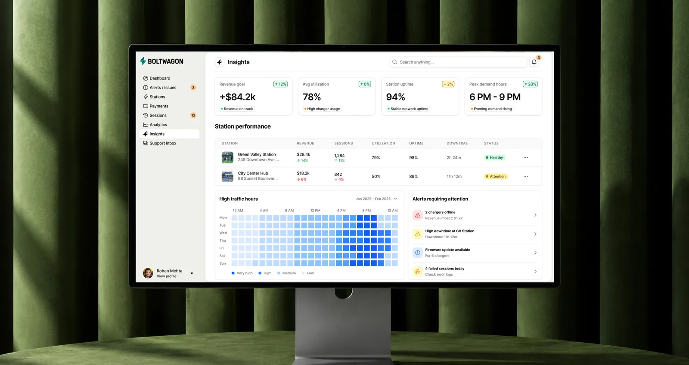The image size is (689, 365).
Task: Click the failed sessions alert icon
Action: [x=417, y=271]
